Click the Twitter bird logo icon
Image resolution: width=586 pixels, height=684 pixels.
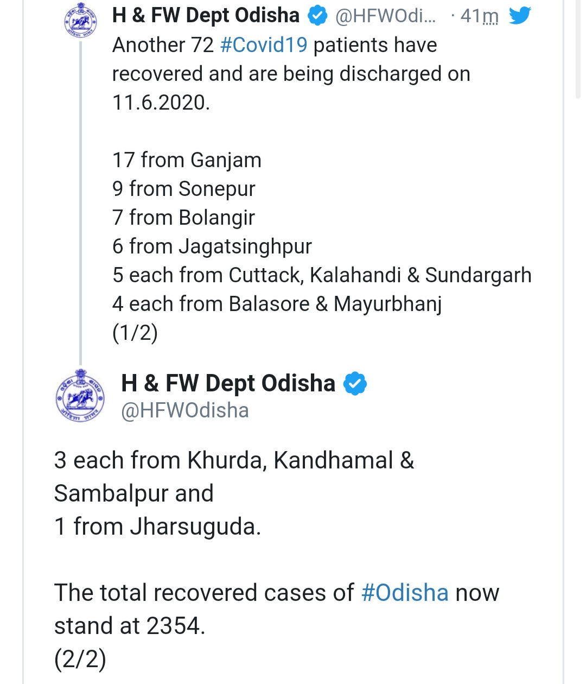coord(520,16)
